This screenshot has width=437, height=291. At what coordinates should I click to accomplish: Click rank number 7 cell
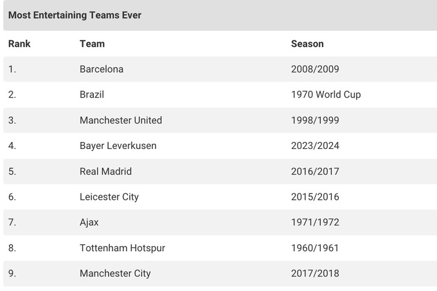click(x=12, y=222)
